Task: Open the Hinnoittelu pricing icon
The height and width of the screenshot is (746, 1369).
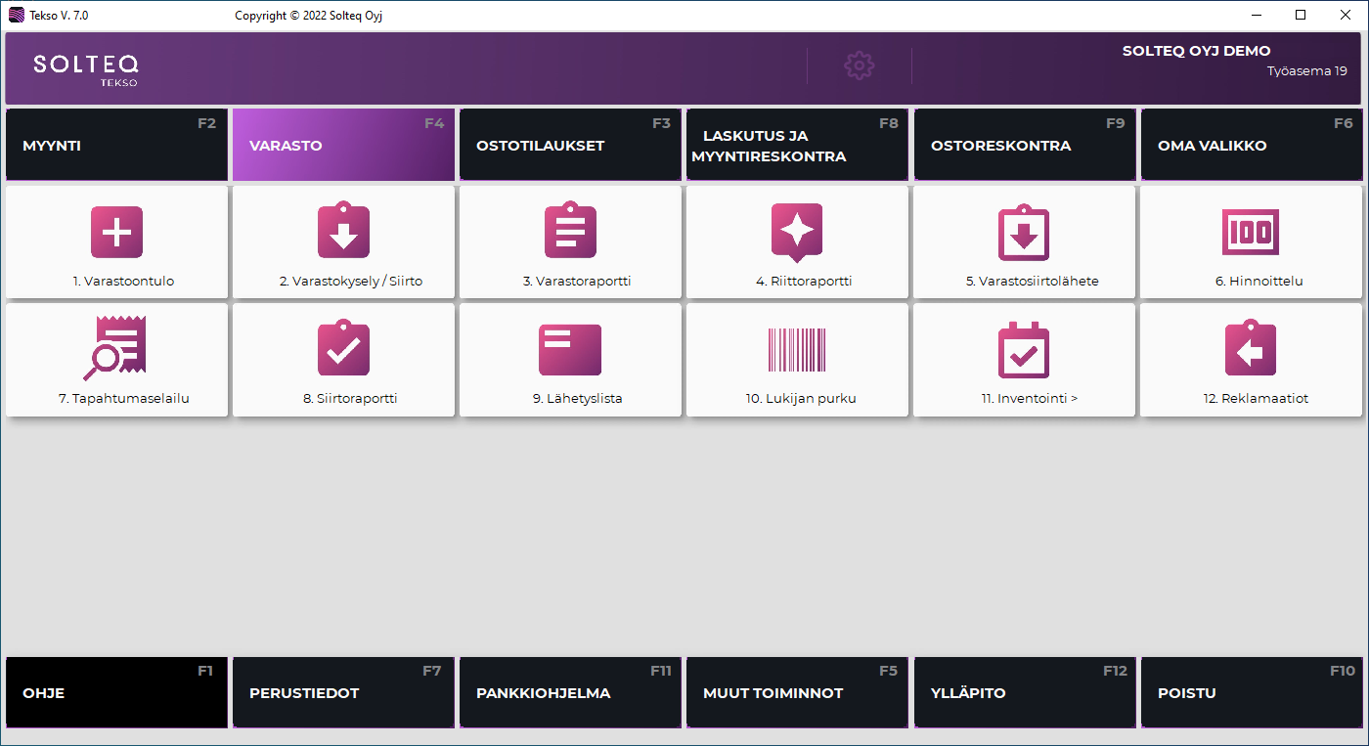Action: click(1251, 233)
